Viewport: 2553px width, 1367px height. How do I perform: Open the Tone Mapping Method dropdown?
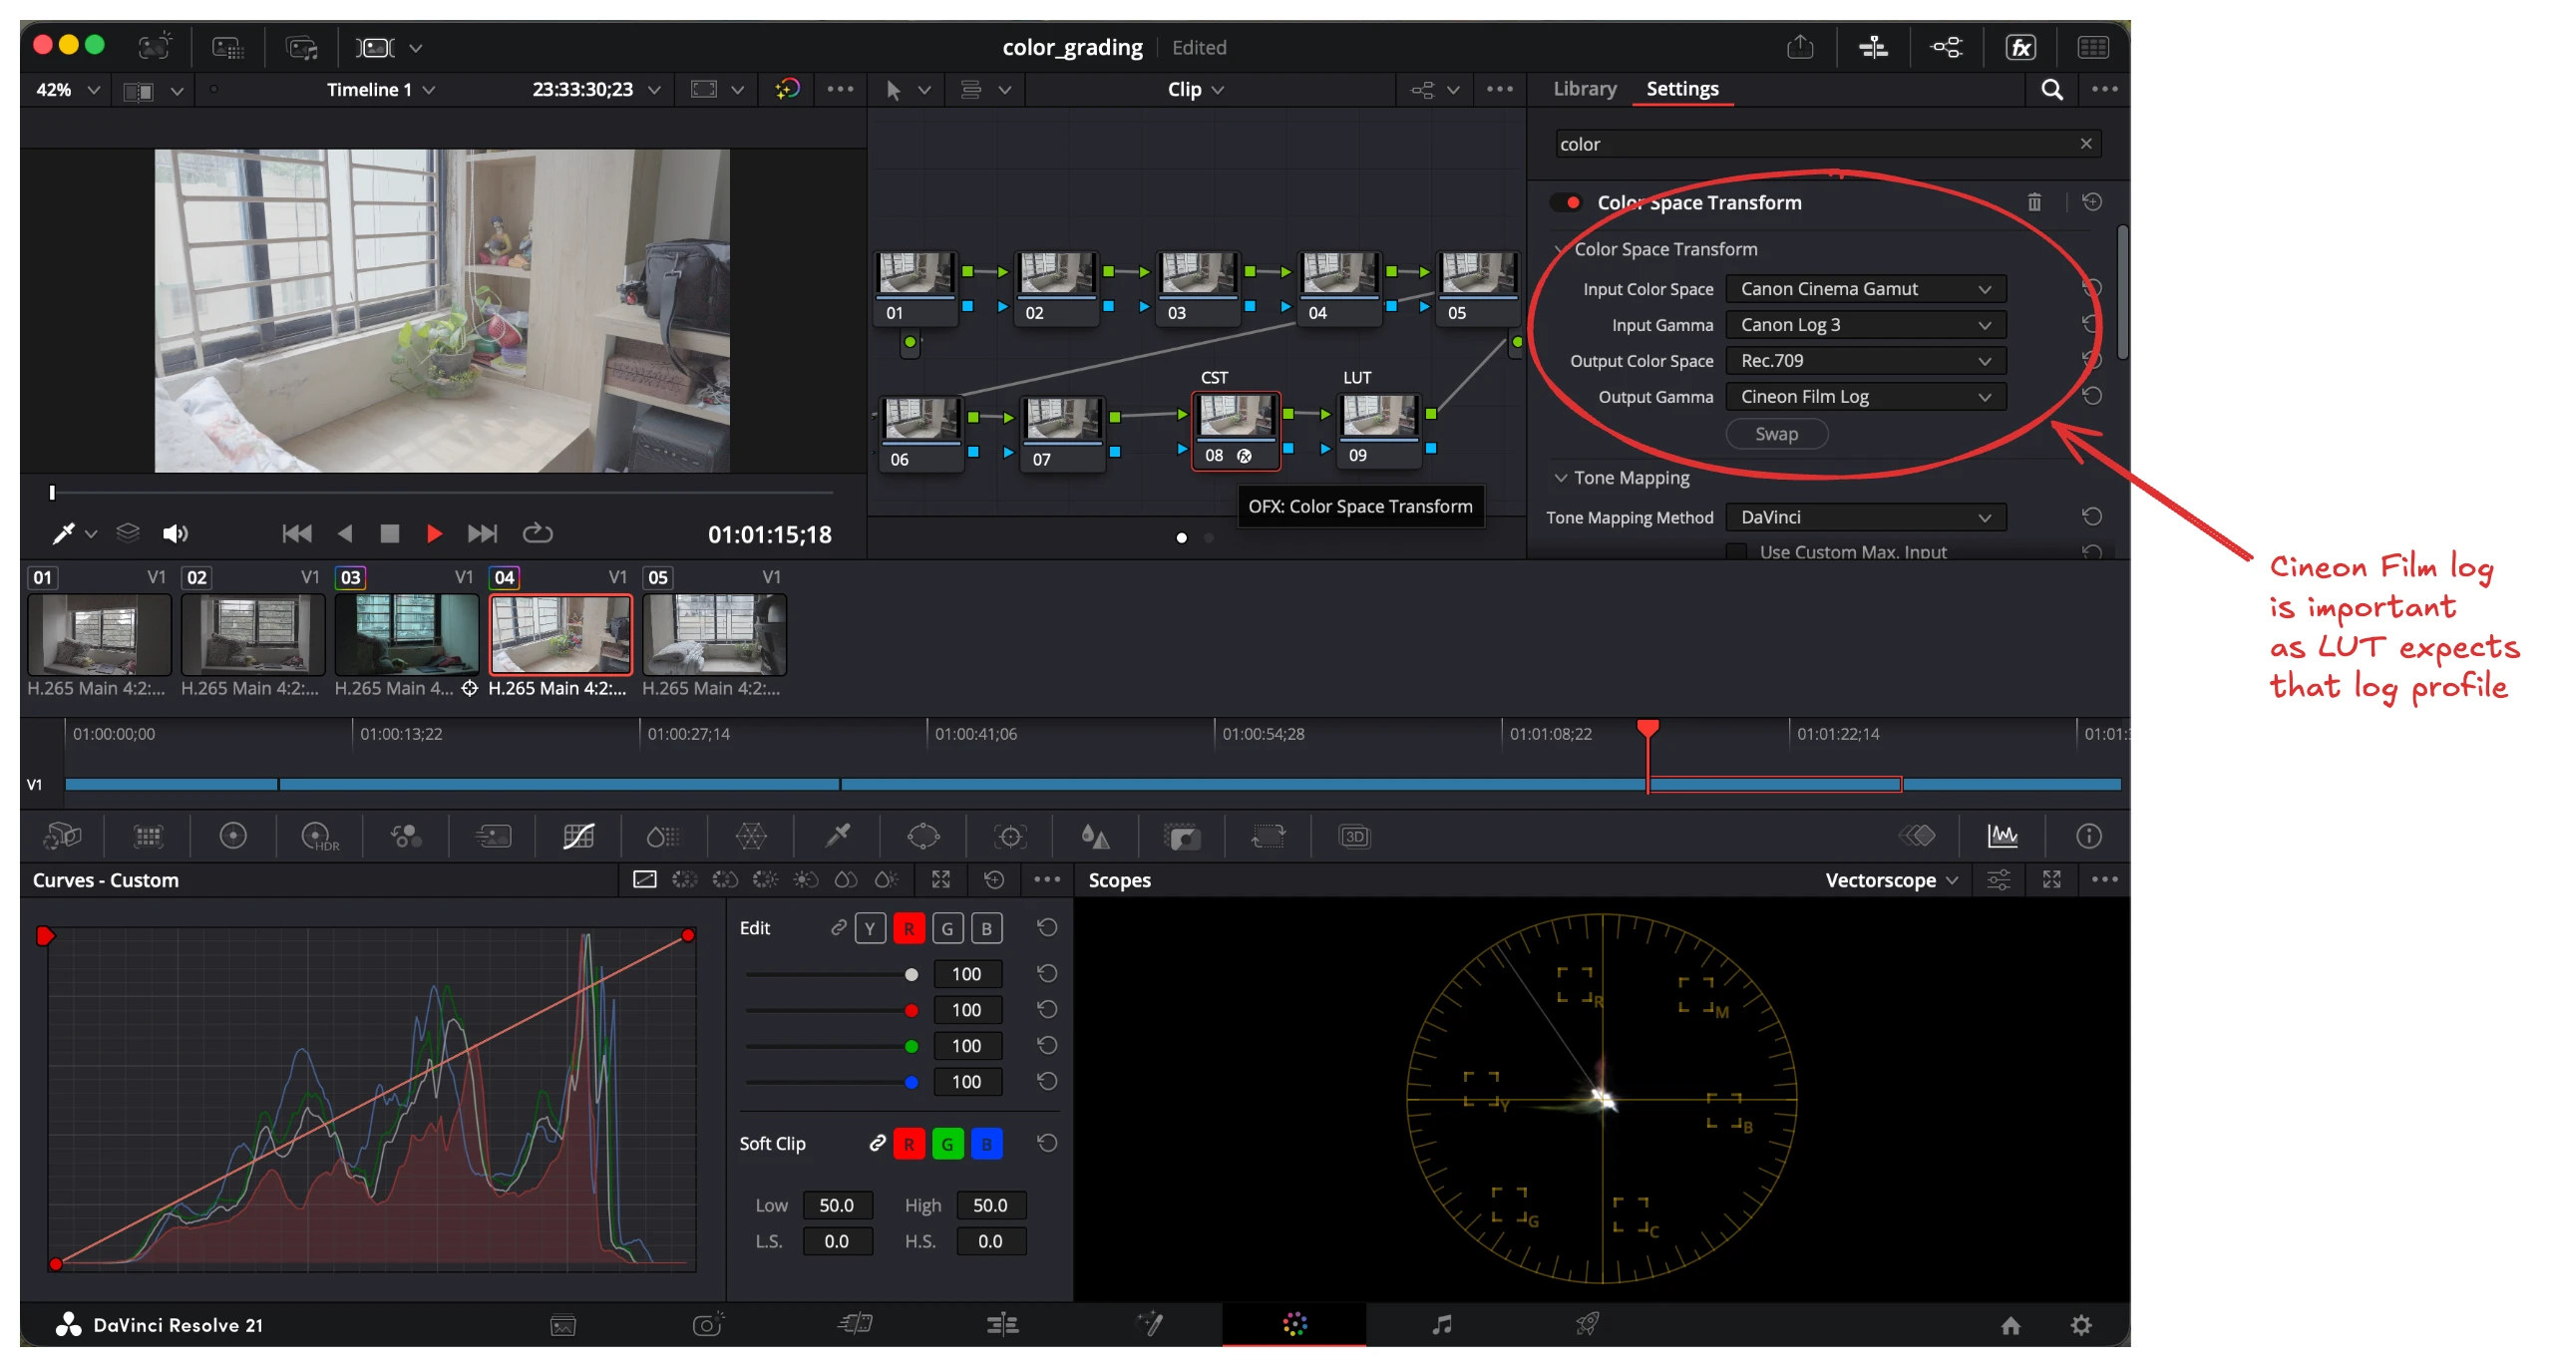click(x=1865, y=517)
